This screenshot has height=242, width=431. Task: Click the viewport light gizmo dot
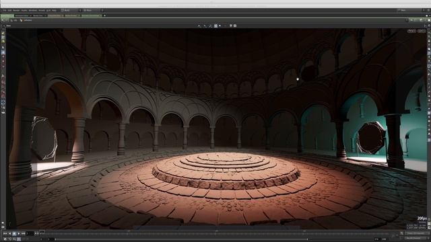(298, 79)
